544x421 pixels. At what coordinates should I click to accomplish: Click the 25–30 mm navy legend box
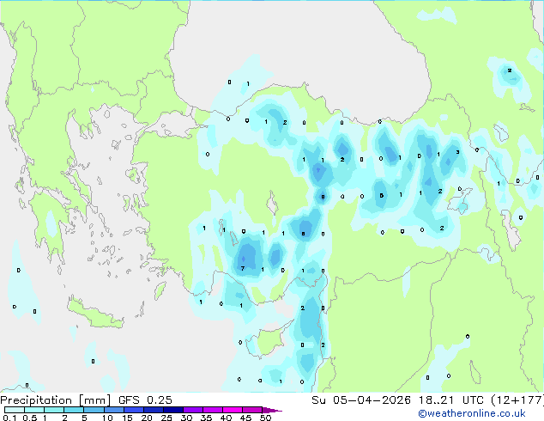click(172, 410)
